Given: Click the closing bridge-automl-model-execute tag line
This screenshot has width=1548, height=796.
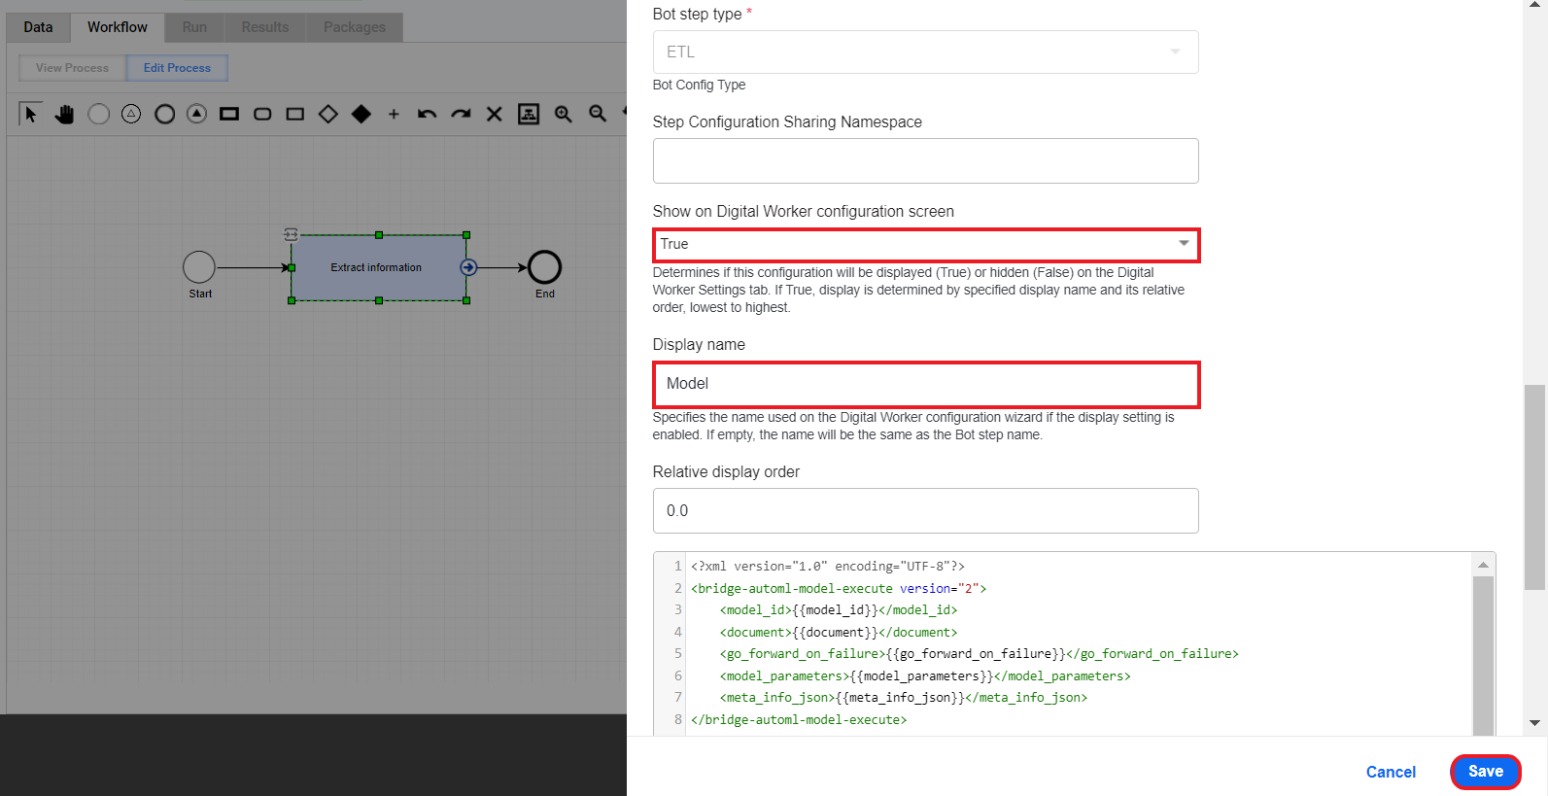Looking at the screenshot, I should pyautogui.click(x=799, y=720).
